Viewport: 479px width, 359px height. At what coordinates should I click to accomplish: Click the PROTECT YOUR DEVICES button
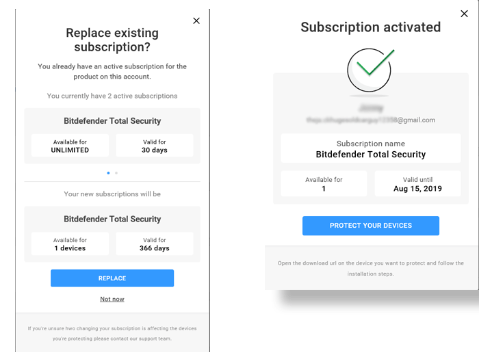click(371, 226)
